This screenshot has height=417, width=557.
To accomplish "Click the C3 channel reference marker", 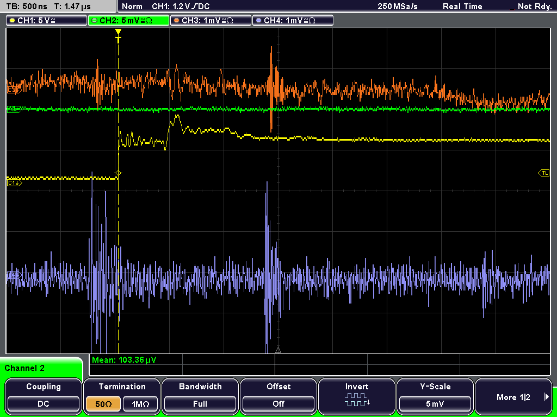I will click(14, 90).
